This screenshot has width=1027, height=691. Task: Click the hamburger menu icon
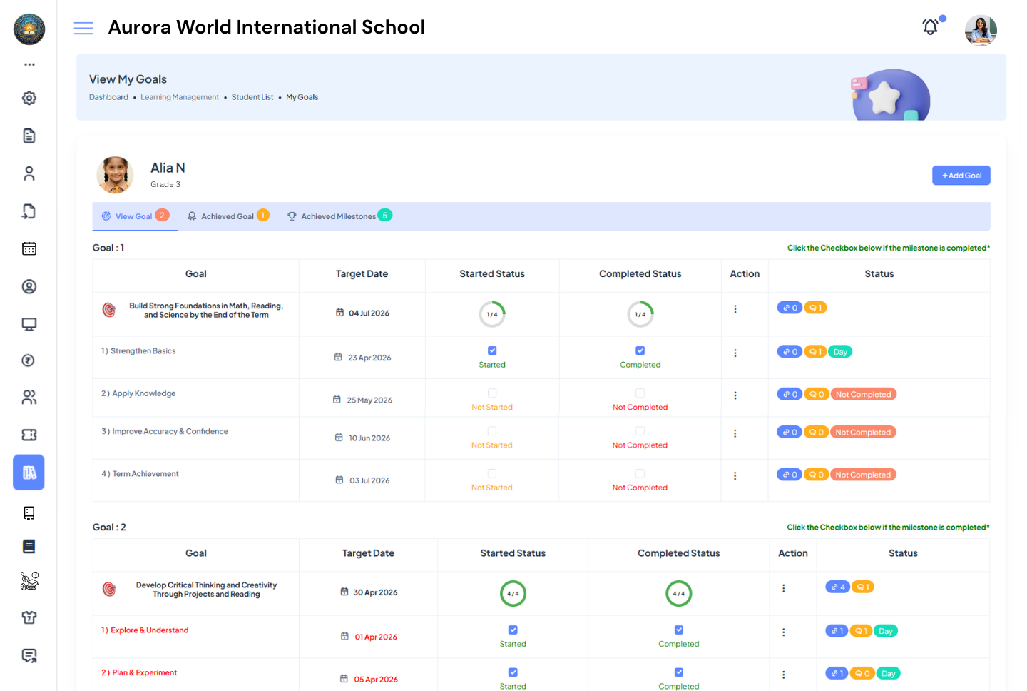point(83,28)
